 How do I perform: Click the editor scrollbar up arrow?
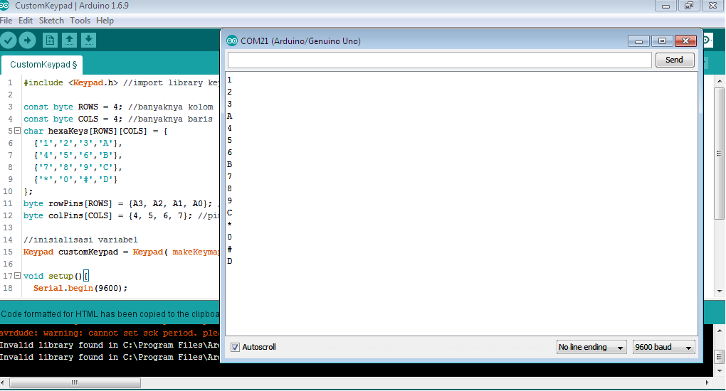(719, 81)
